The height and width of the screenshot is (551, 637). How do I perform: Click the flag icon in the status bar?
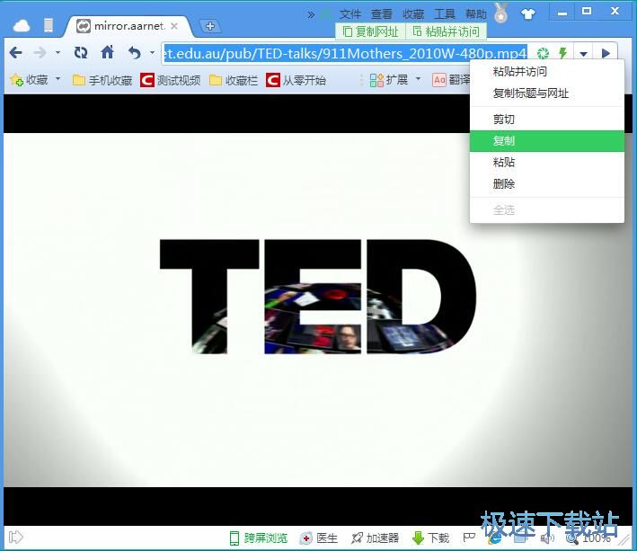point(469,538)
